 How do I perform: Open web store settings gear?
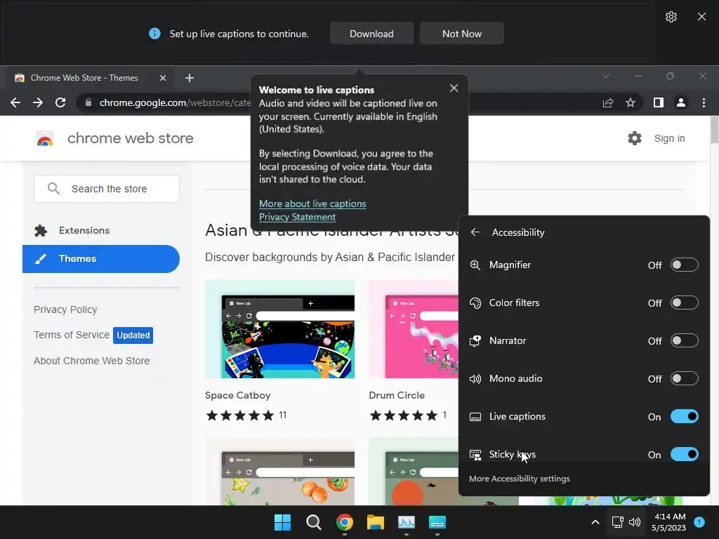pos(635,138)
